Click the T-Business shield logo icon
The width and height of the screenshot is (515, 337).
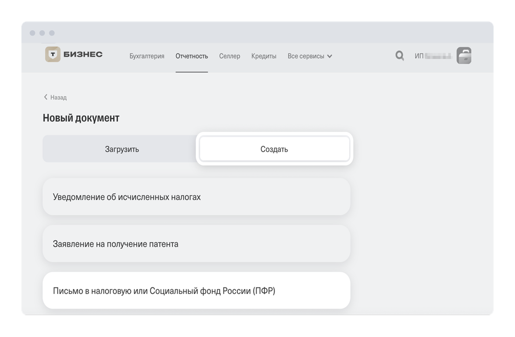coord(53,55)
